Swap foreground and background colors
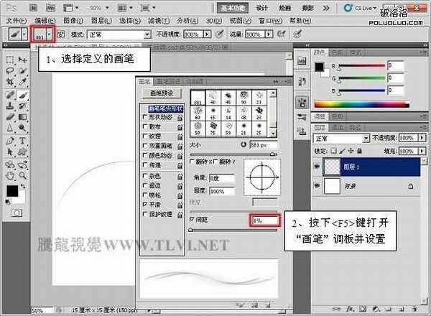431x316 pixels. pos(23,187)
